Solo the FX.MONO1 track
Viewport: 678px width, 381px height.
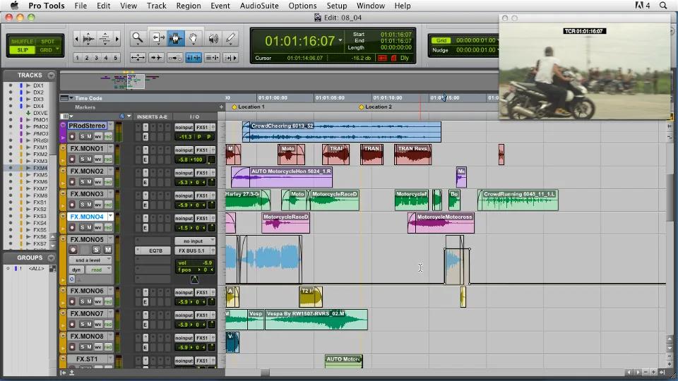click(82, 159)
